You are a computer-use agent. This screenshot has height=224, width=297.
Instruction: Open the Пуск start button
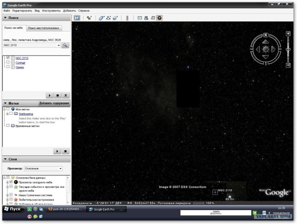click(13, 209)
